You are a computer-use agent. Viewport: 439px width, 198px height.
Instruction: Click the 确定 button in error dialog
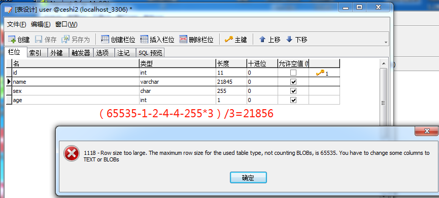pyautogui.click(x=248, y=178)
